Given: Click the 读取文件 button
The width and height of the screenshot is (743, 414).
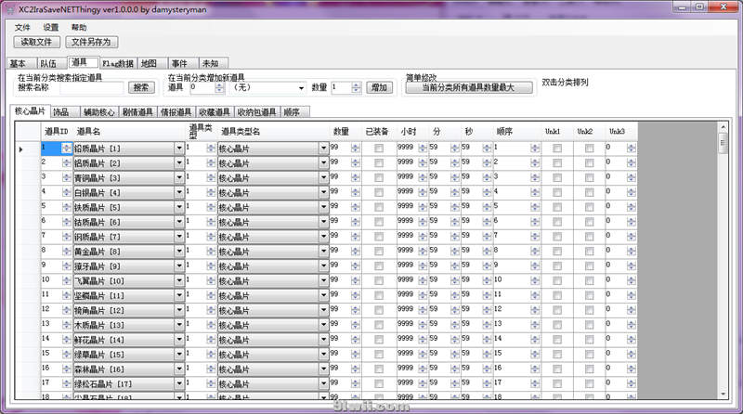Looking at the screenshot, I should [36, 42].
